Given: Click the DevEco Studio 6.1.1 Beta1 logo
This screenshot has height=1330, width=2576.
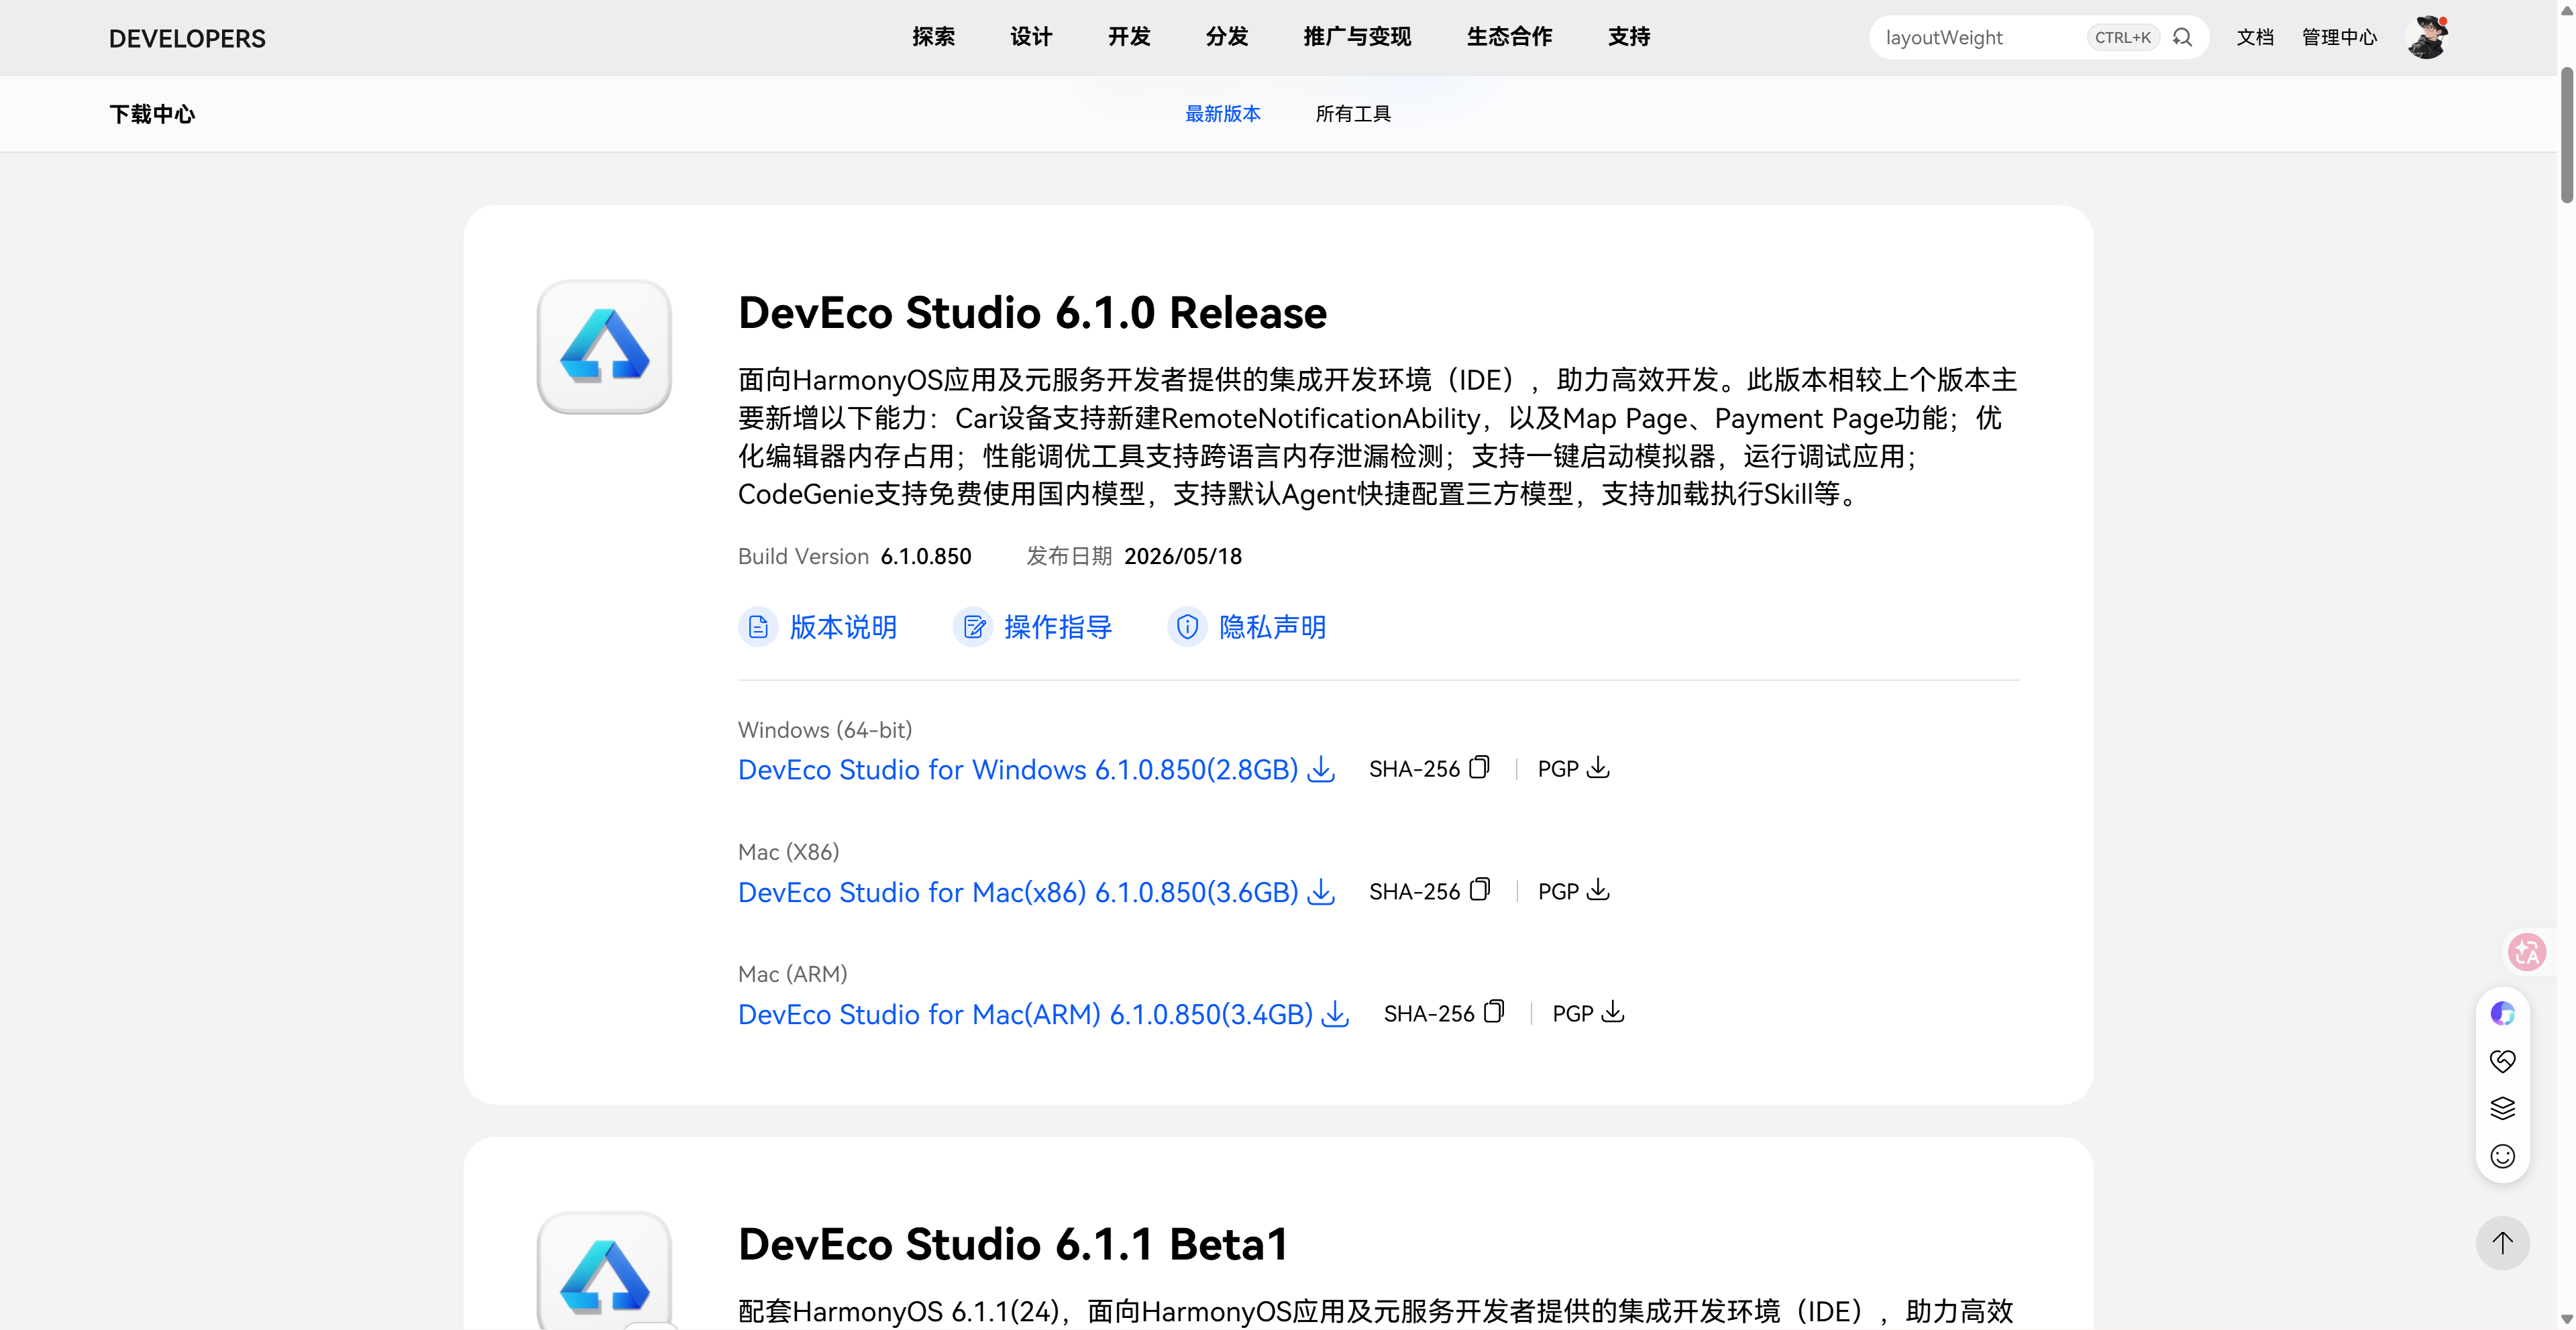Looking at the screenshot, I should (604, 1271).
